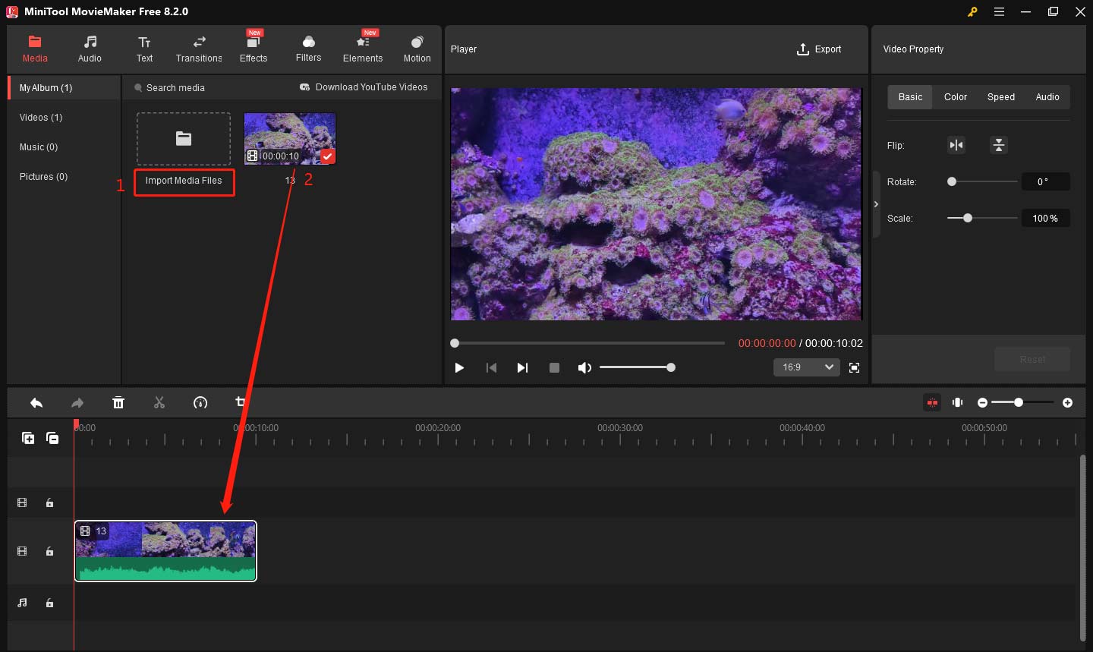Play the video in the player
1093x652 pixels.
459,368
